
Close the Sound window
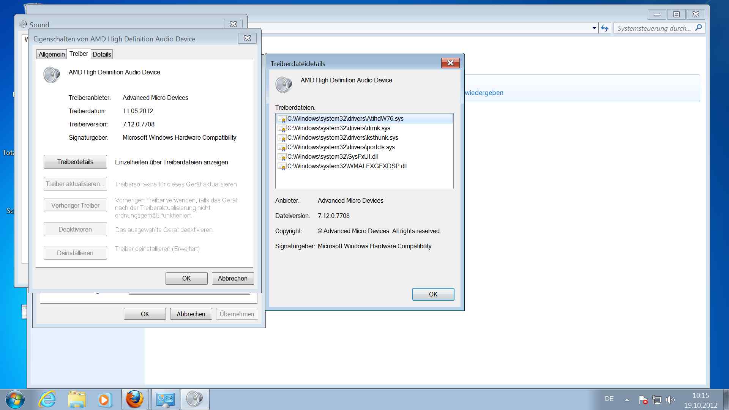click(233, 24)
